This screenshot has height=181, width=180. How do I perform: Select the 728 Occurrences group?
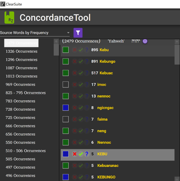(x=20, y=109)
